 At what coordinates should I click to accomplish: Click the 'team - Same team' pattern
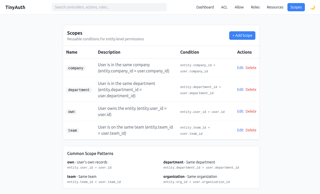[x=82, y=177]
